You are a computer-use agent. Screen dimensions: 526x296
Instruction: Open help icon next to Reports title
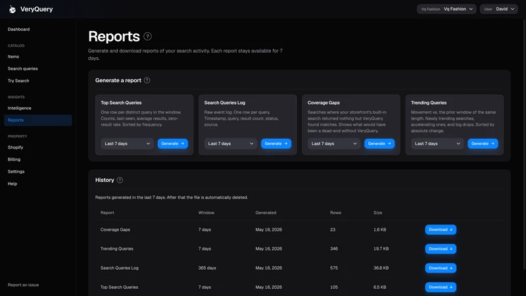tap(147, 36)
